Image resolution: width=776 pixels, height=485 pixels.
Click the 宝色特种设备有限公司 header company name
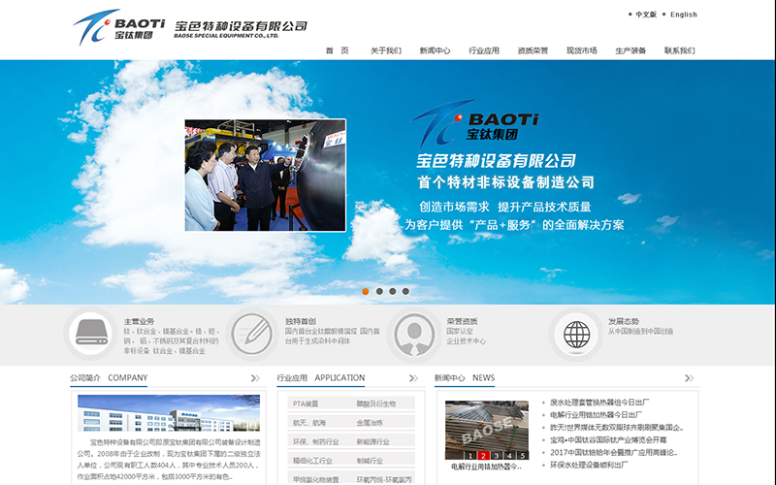[241, 29]
